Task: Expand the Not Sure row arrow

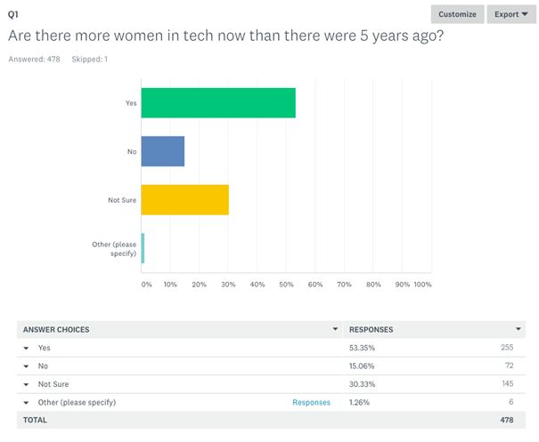Action: [27, 384]
